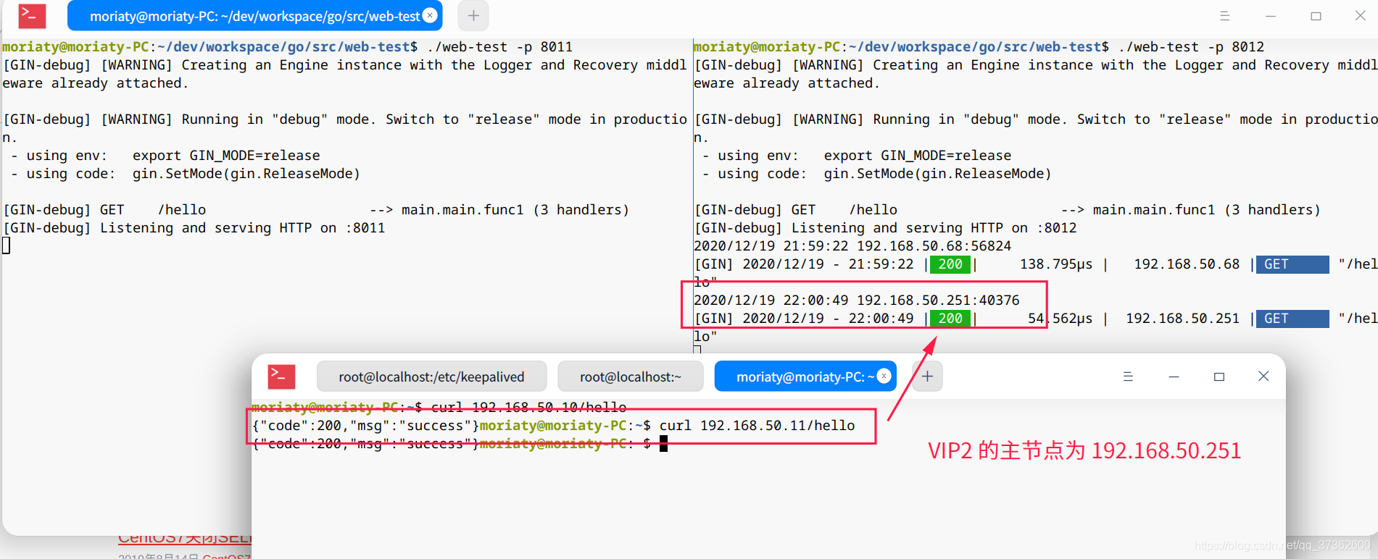1378x559 pixels.
Task: Click the red terminal icon in back window
Action: [x=32, y=15]
